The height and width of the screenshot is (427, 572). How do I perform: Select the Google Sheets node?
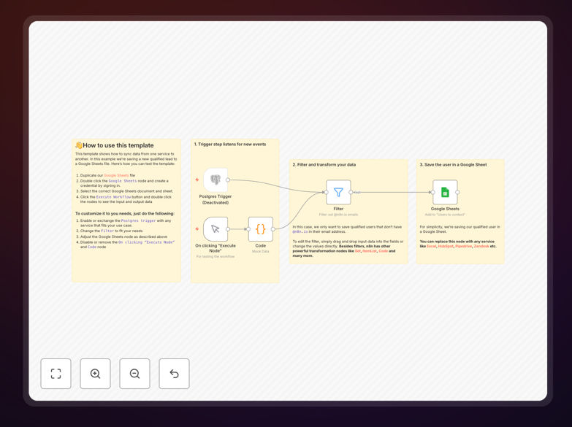coord(445,192)
